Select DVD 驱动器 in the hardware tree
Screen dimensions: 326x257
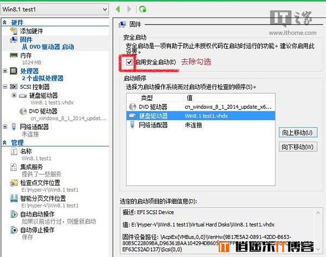point(43,111)
